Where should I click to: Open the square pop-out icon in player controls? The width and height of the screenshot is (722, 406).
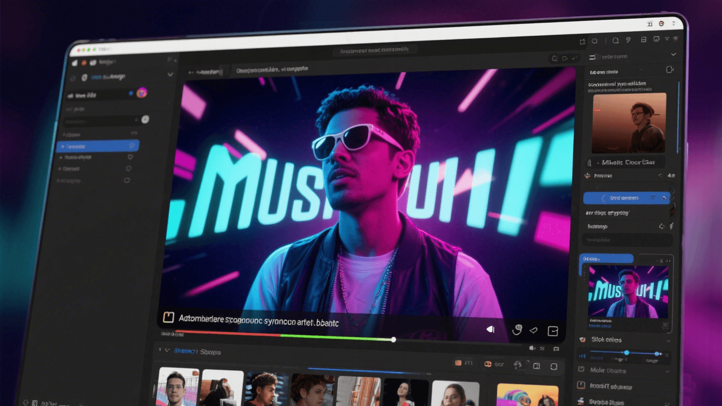553,331
